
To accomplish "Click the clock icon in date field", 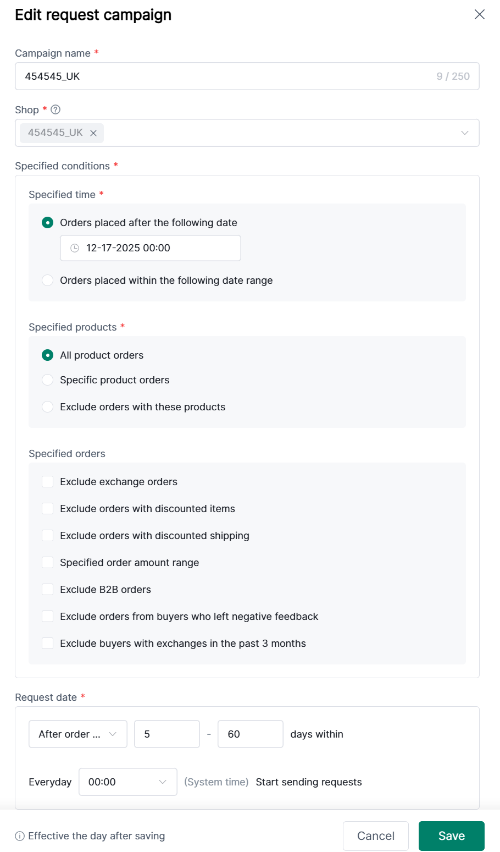I will click(75, 248).
